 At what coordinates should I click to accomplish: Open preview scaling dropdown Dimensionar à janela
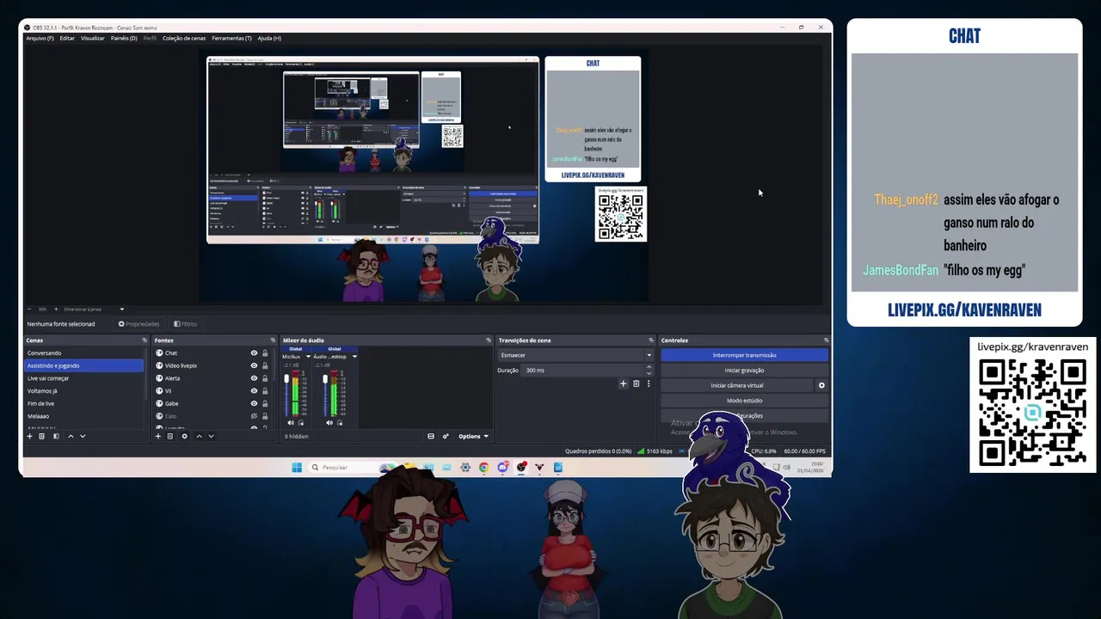point(94,309)
